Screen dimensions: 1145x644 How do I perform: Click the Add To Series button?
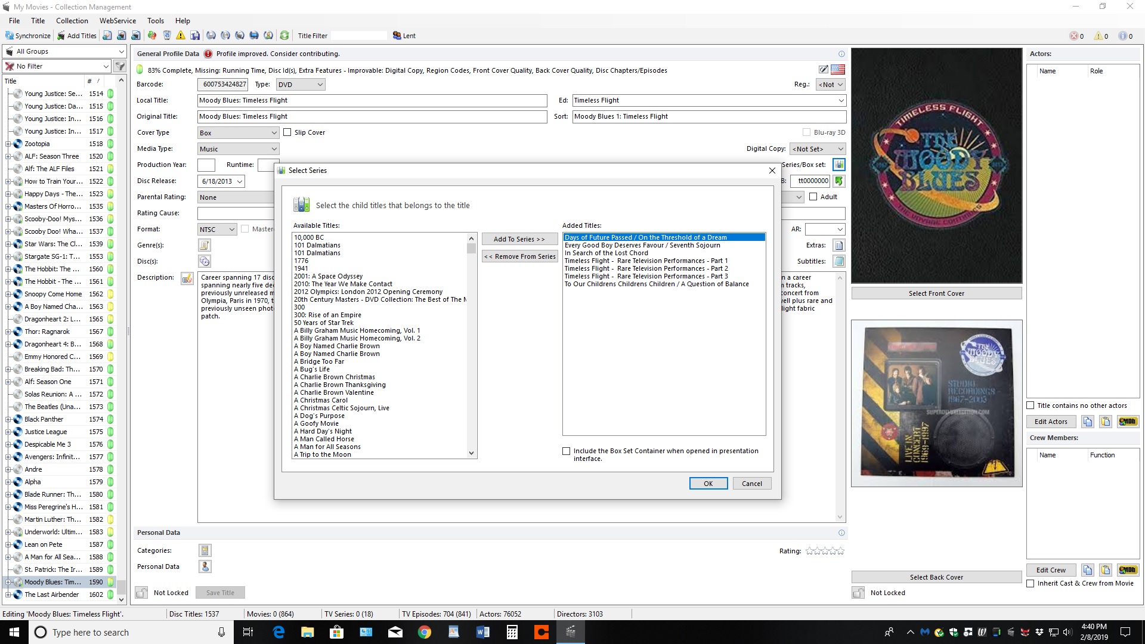(519, 239)
